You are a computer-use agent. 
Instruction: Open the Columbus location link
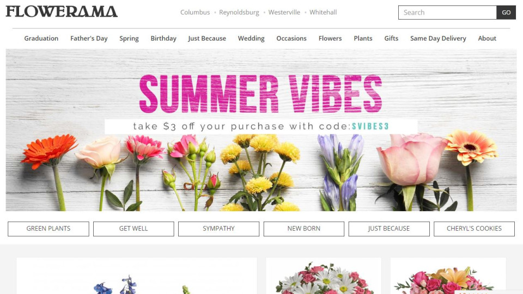195,13
